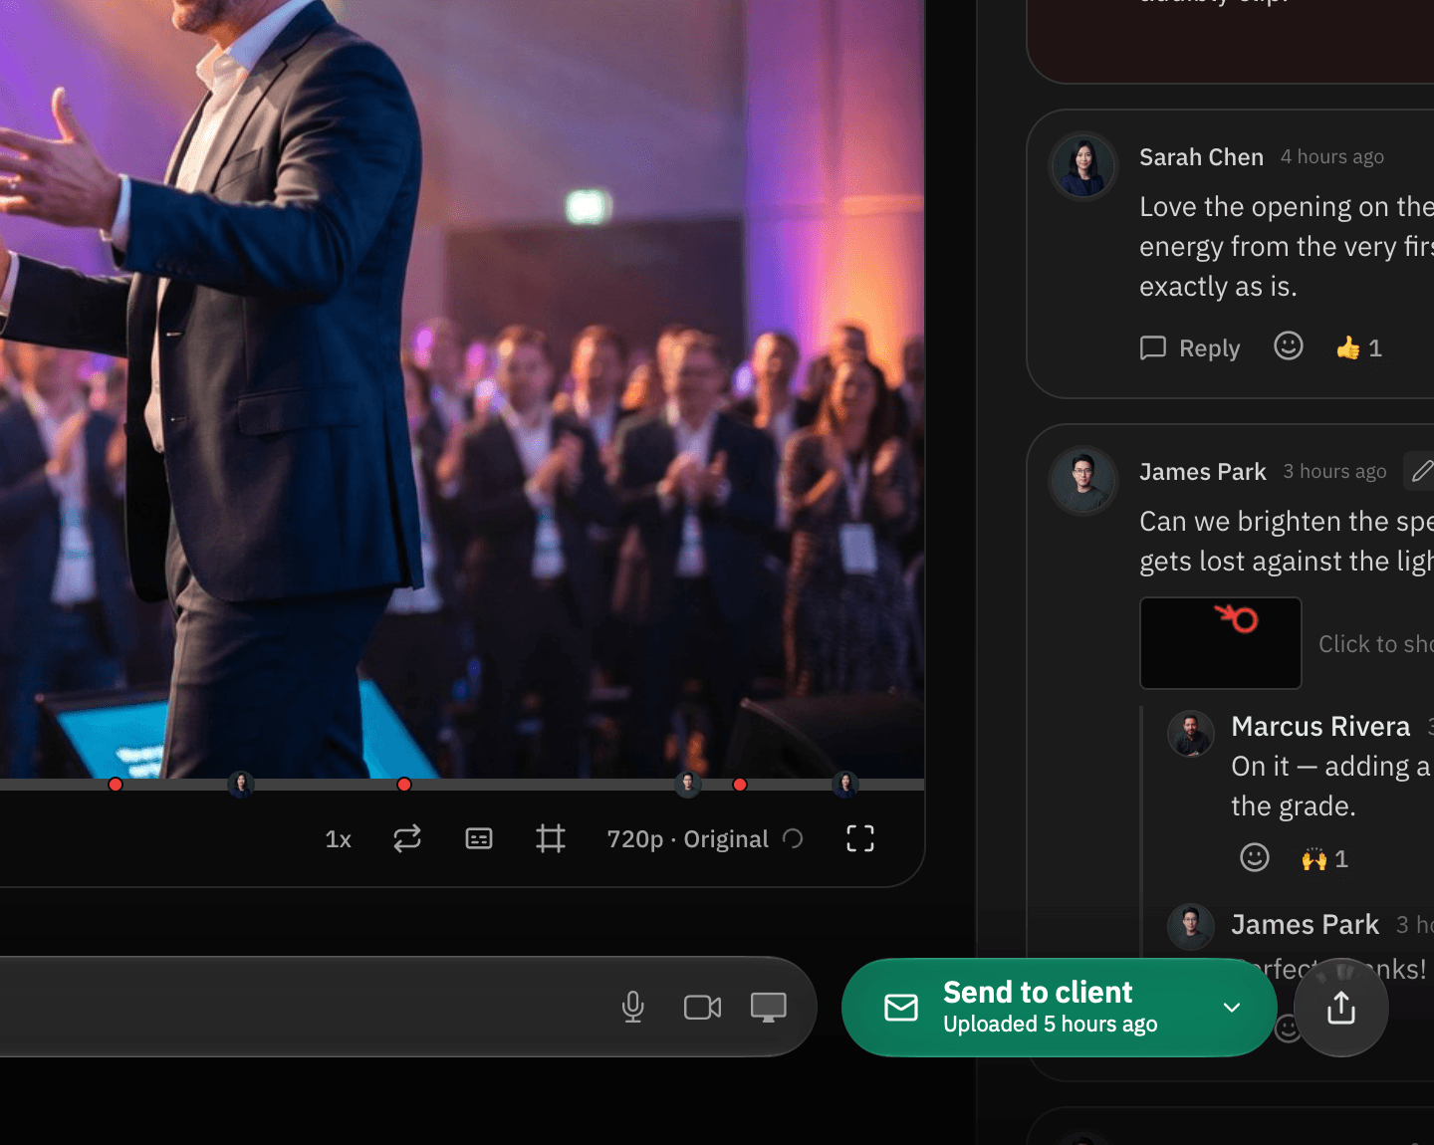Open the annotation thumbnail in James Park's comment
This screenshot has width=1434, height=1145.
[x=1221, y=643]
